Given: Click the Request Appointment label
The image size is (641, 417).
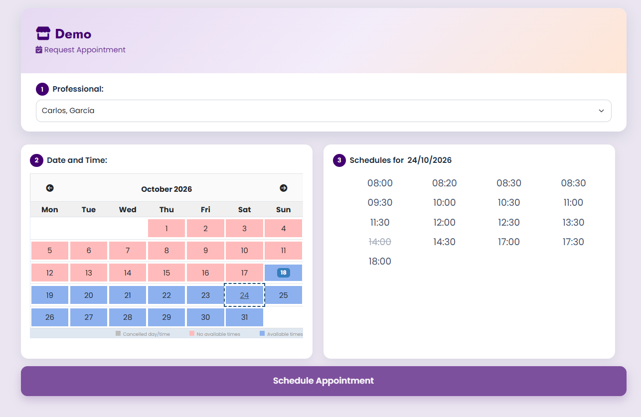Looking at the screenshot, I should [x=85, y=50].
